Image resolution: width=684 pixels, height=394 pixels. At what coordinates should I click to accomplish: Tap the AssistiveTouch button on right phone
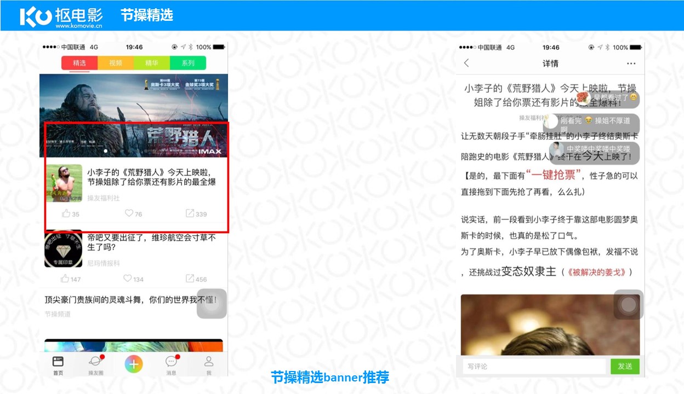[629, 304]
